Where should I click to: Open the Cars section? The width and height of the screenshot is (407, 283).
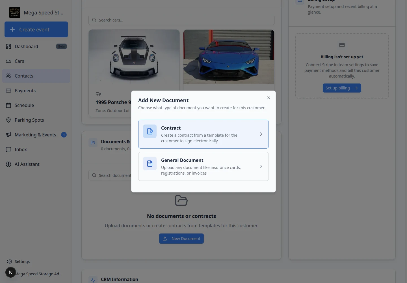[36, 61]
